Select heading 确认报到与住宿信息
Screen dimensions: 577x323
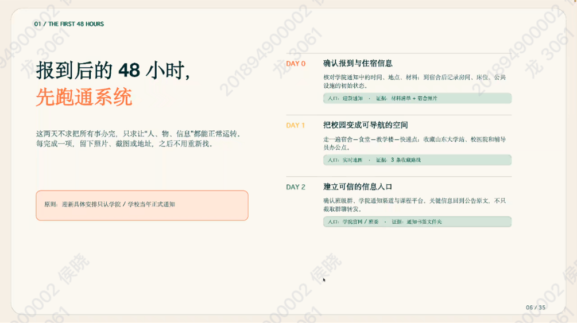pos(358,63)
